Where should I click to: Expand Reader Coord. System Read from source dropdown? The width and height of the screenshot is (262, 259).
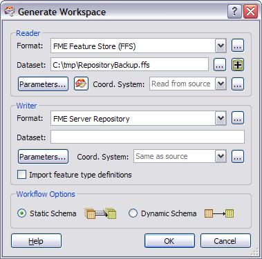[x=221, y=84]
